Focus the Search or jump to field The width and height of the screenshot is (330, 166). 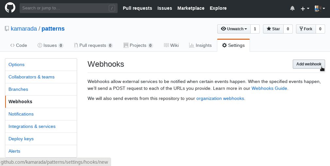tap(68, 8)
